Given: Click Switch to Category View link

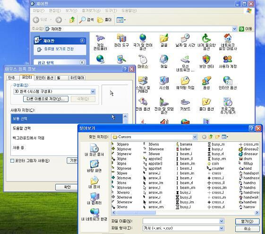Looking at the screenshot, I should pos(59,49).
